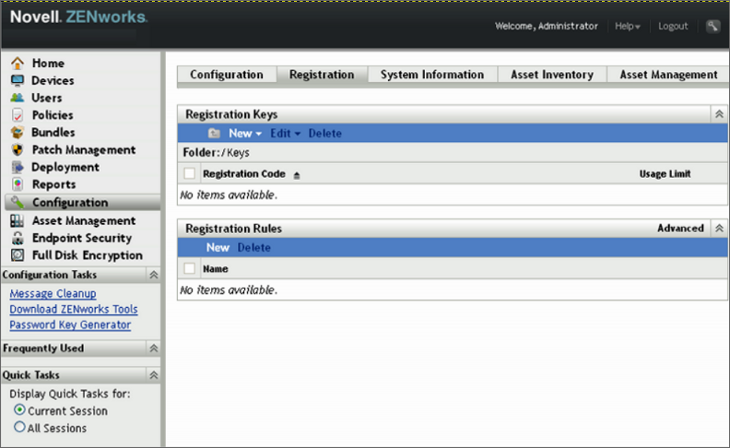Switch to the Configuration tab
This screenshot has height=448, width=730.
point(227,75)
